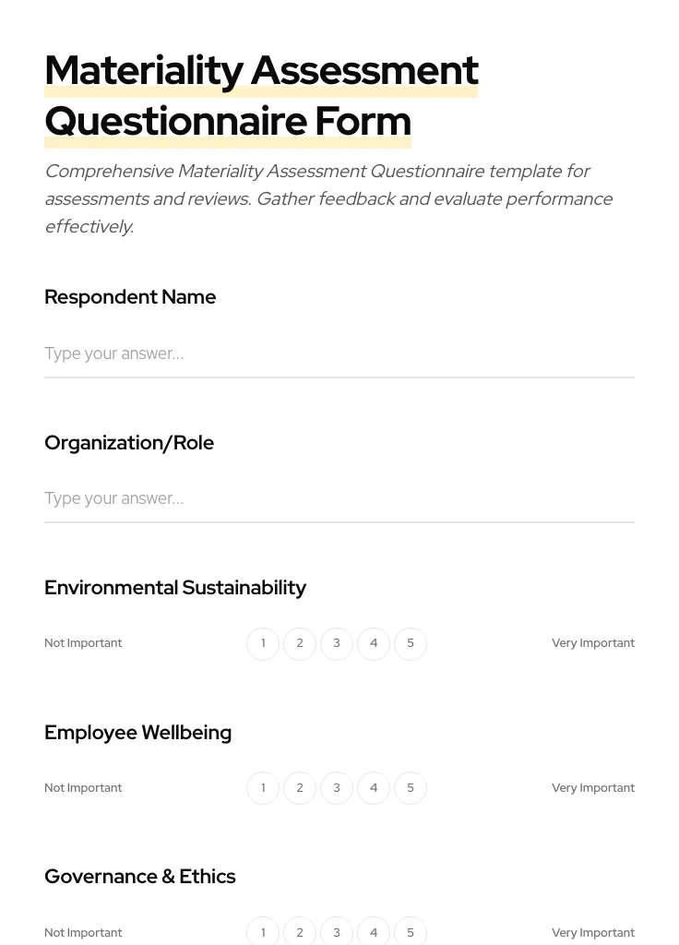
Task: Click the Materiality Assessment Questionnaire Form title
Action: [x=261, y=95]
